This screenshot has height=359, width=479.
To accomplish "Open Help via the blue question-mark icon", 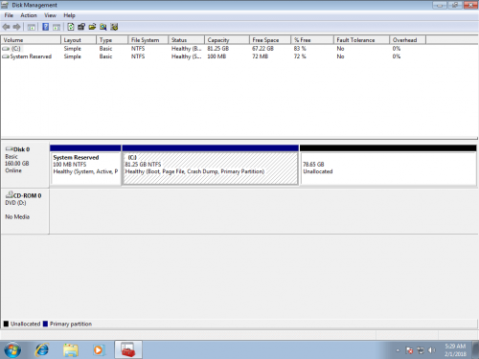I will click(46, 27).
